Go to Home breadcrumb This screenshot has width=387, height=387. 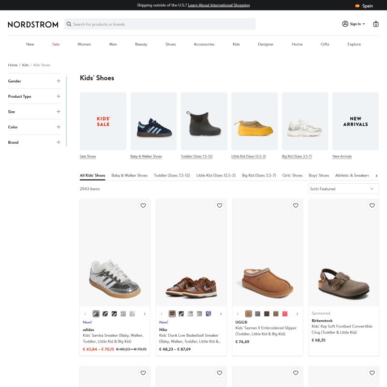(13, 65)
